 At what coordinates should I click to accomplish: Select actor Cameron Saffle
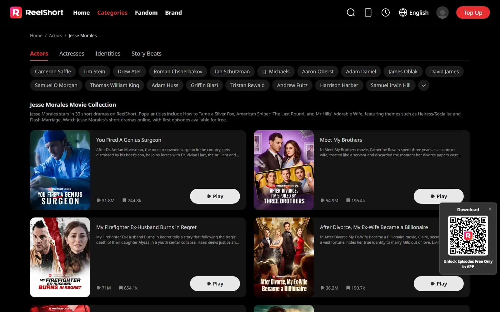coord(53,71)
